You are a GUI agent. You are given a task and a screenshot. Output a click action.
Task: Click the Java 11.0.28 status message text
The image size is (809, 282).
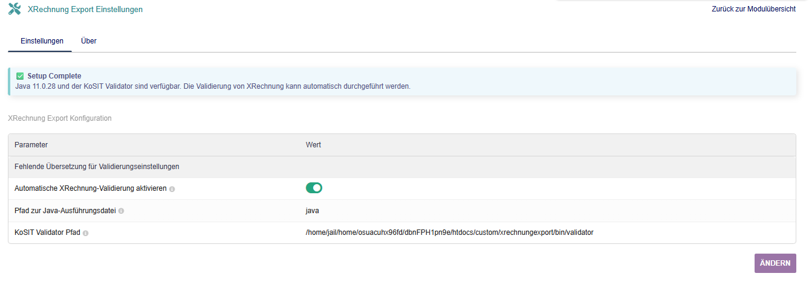click(x=213, y=86)
